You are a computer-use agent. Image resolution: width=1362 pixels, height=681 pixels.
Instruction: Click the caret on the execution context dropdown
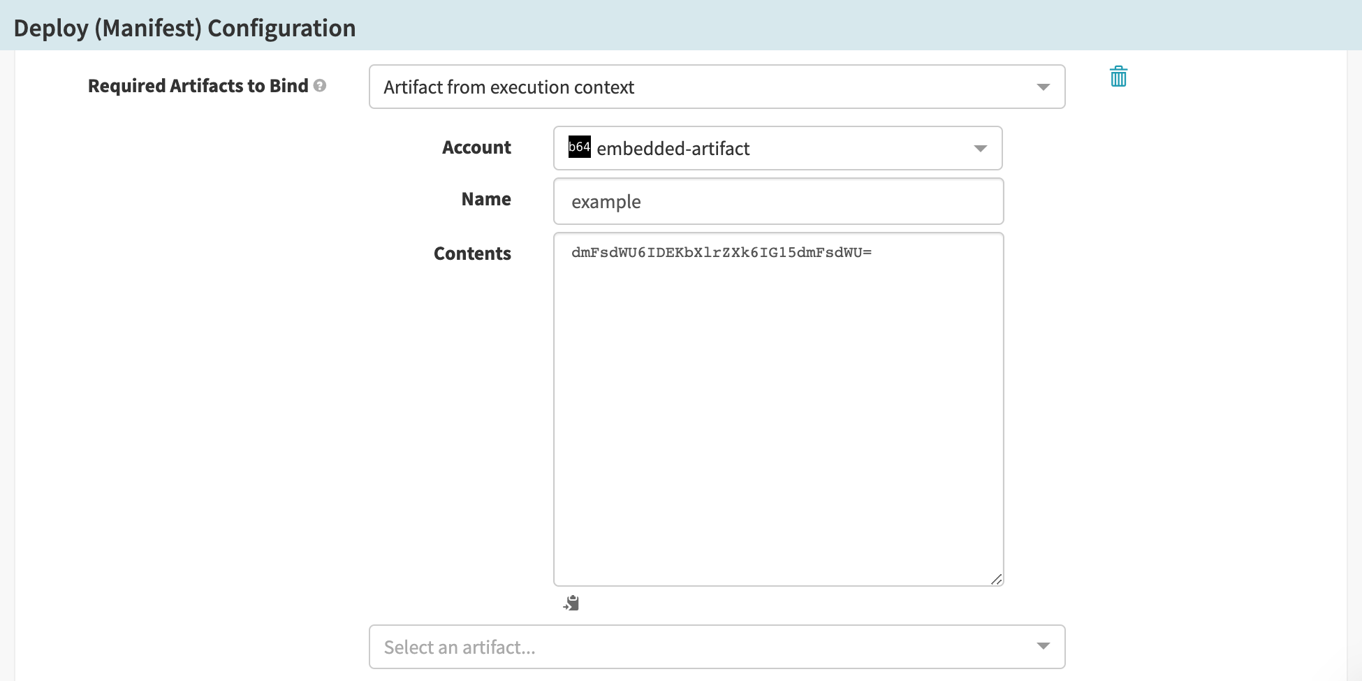[1044, 87]
